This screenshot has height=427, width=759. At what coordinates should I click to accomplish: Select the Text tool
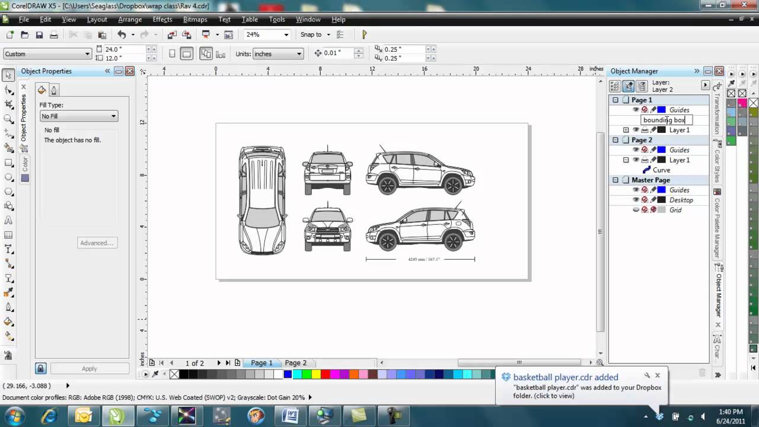tap(8, 220)
